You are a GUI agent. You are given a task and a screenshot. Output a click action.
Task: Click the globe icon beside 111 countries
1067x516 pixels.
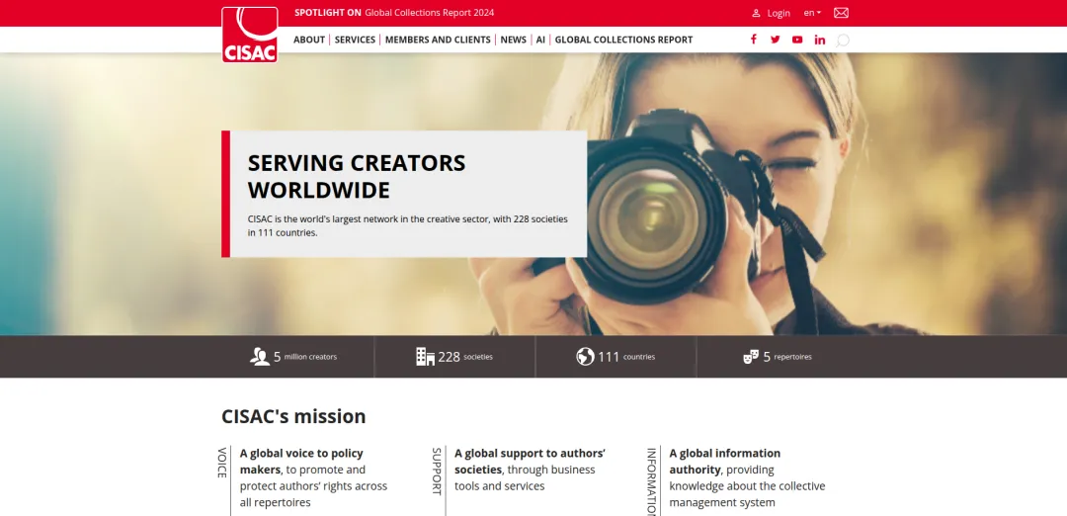point(585,357)
